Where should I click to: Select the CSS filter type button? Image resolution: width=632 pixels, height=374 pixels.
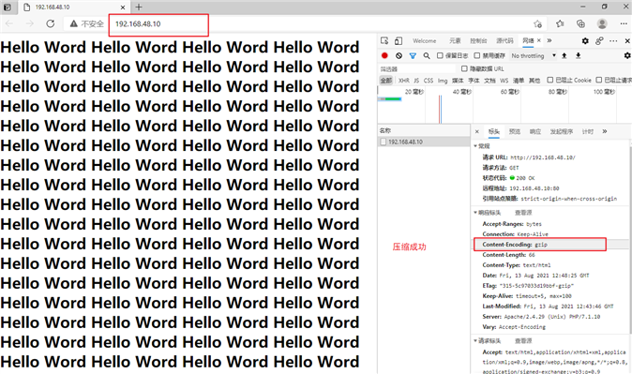429,81
